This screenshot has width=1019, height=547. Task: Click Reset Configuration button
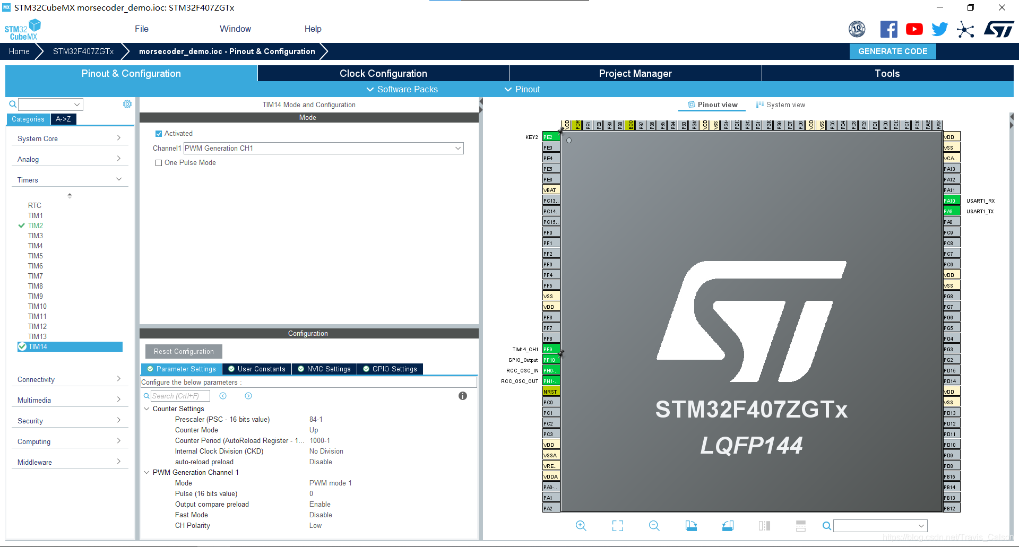184,351
